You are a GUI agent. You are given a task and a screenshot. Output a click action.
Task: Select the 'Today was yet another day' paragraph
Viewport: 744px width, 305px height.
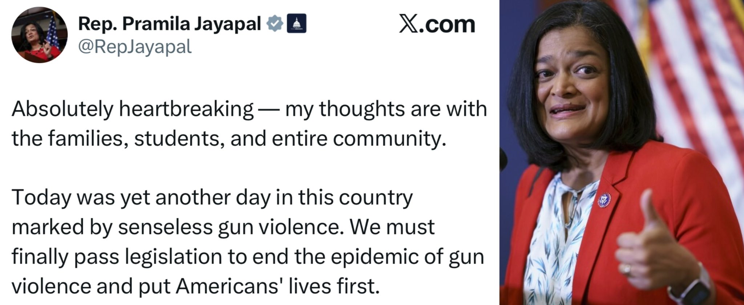point(248,242)
